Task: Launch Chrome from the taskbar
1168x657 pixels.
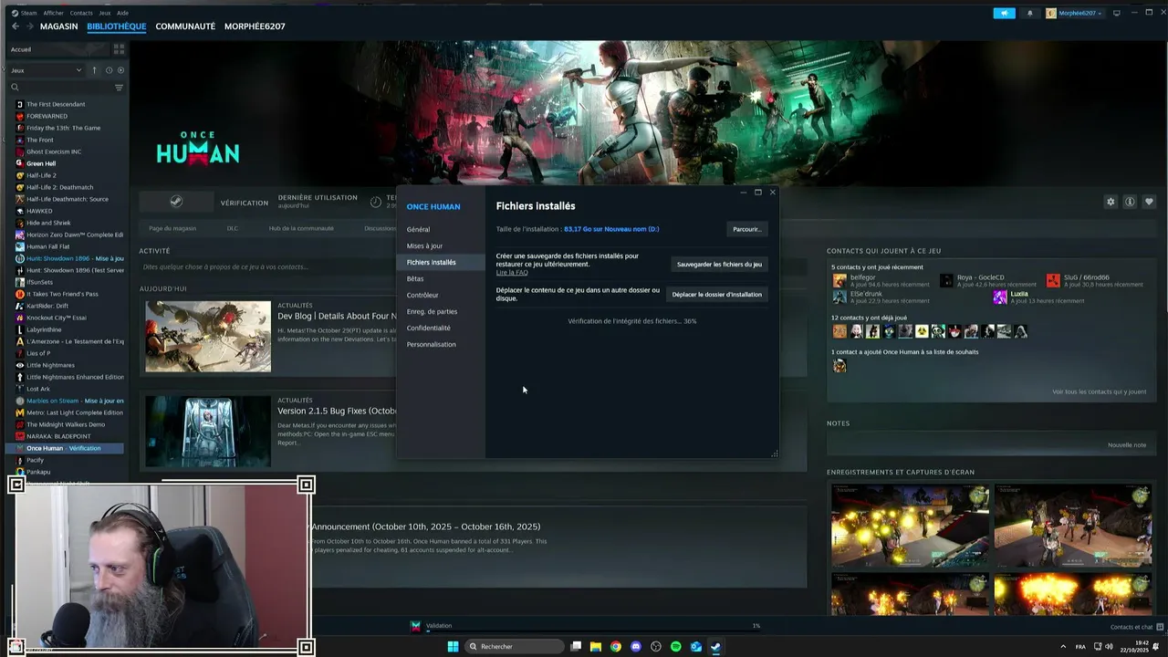Action: (616, 646)
